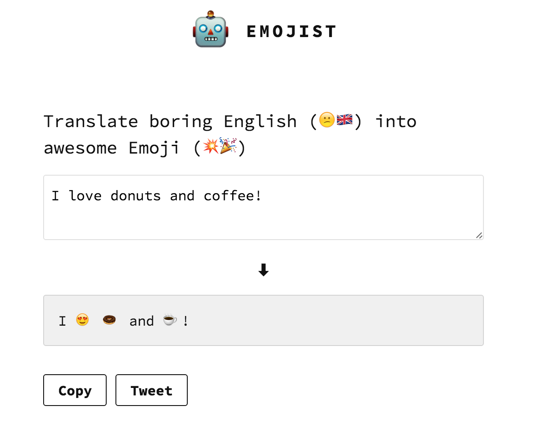This screenshot has height=436, width=535.
Task: Click the EMOJIST title text
Action: [x=291, y=31]
